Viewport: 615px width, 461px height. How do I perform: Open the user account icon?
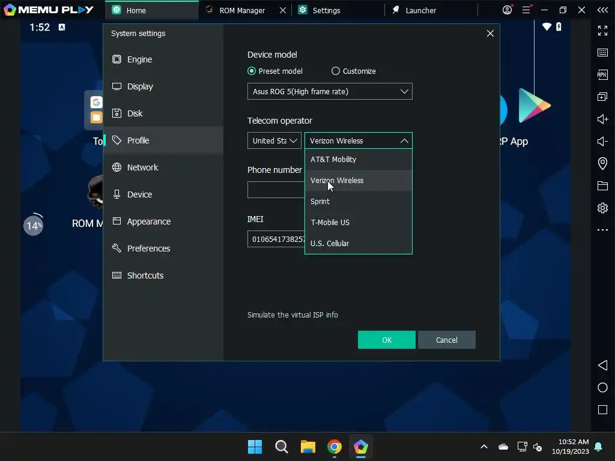[507, 10]
